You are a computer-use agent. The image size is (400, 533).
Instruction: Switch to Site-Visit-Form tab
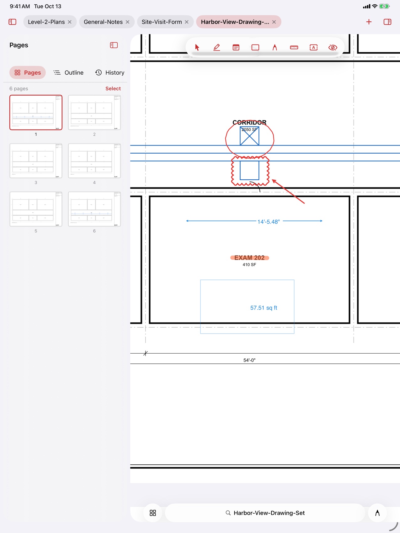pos(162,22)
